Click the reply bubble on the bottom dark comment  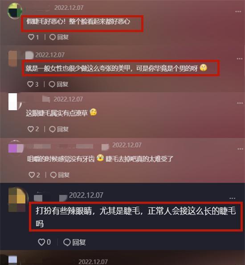click(x=67, y=242)
